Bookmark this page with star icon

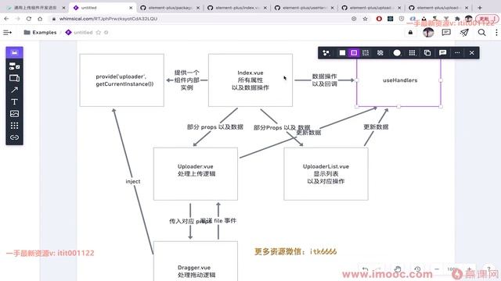(x=365, y=19)
